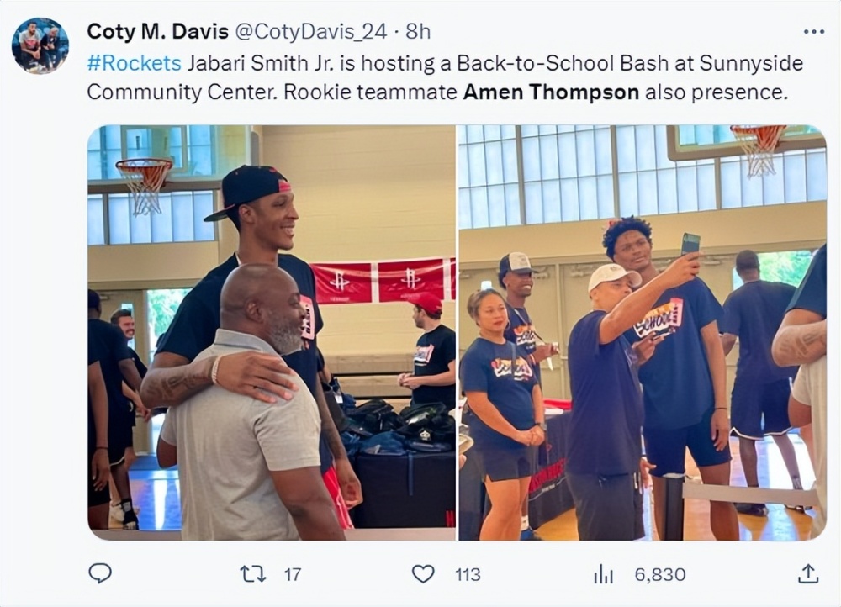Share the tweet using upload arrow icon

[x=807, y=573]
